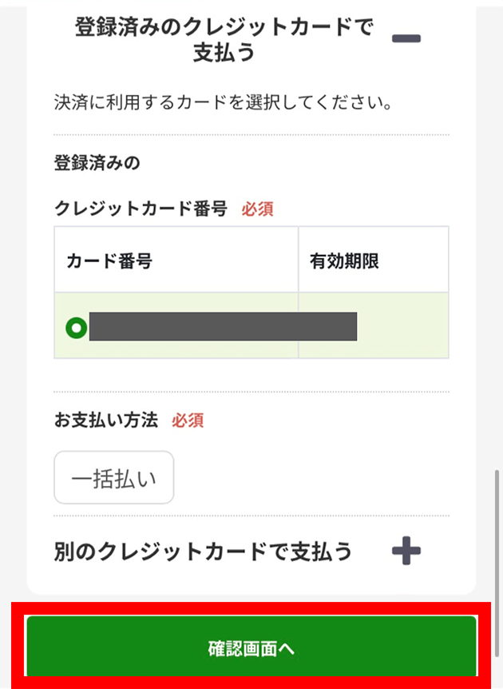
Task: Open the 一括払い payment method selector
Action: 113,476
